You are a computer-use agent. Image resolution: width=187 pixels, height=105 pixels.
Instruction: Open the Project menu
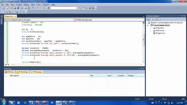(x=19, y=5)
